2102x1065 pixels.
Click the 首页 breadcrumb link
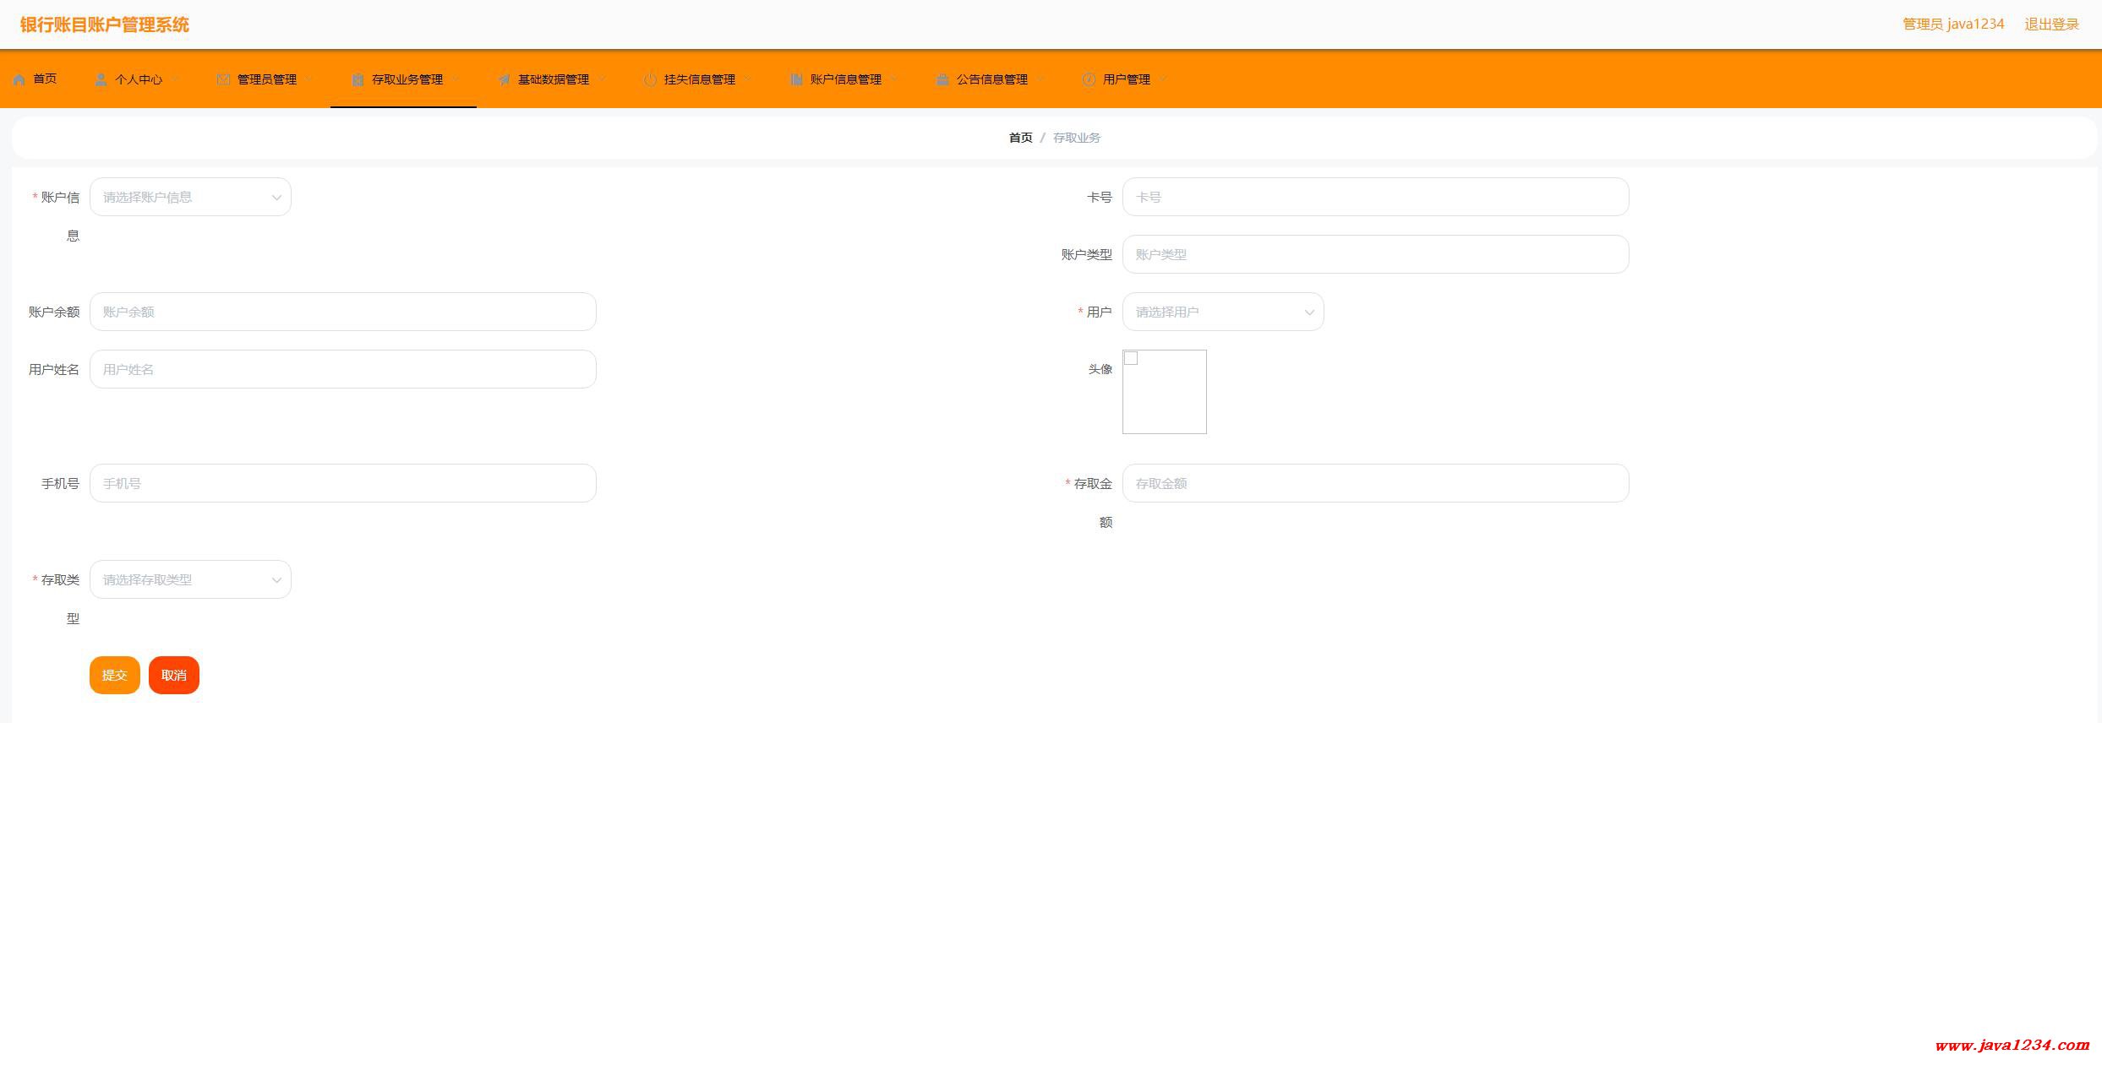(x=1020, y=138)
